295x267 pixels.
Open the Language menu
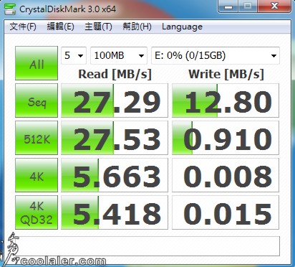182,27
